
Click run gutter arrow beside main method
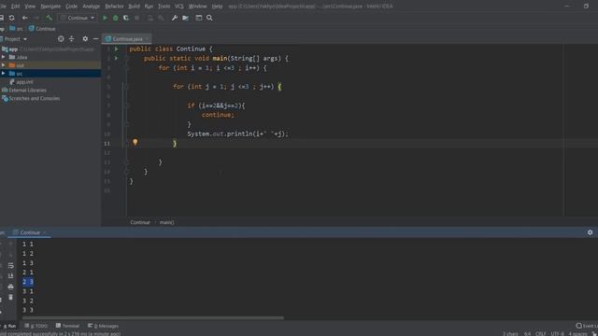116,58
